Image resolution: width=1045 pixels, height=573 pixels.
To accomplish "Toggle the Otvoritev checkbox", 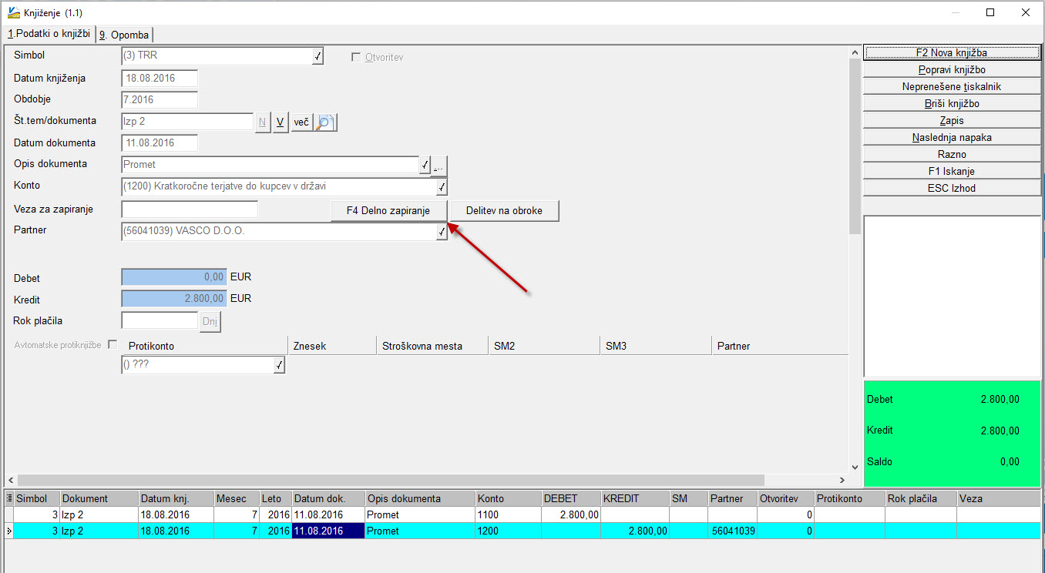I will (355, 57).
